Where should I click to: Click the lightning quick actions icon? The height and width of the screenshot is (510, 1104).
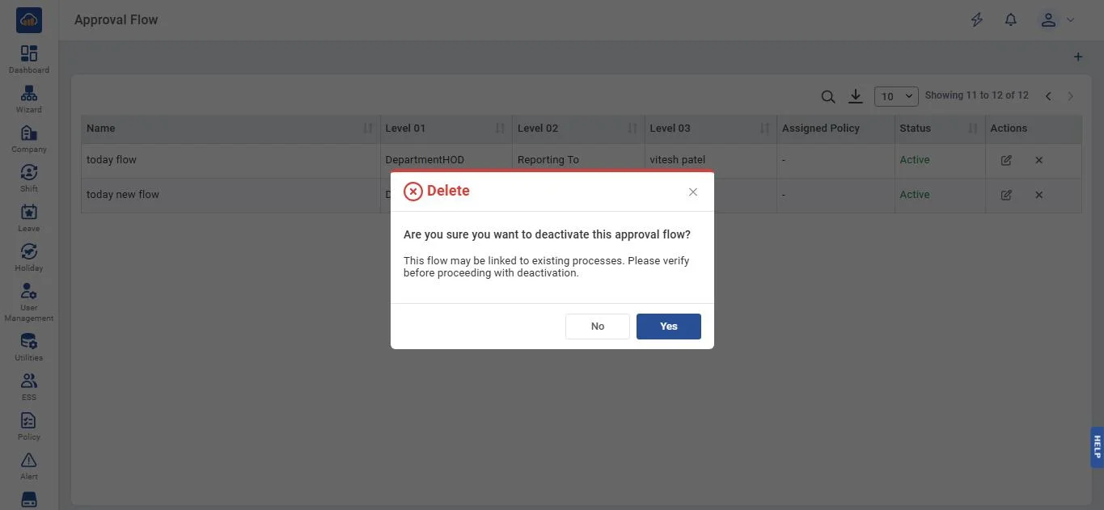pos(976,20)
